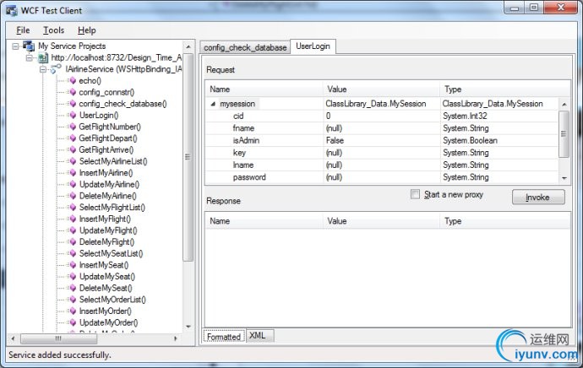Image resolution: width=583 pixels, height=368 pixels.
Task: Click the Request Type column header
Action: [505, 89]
